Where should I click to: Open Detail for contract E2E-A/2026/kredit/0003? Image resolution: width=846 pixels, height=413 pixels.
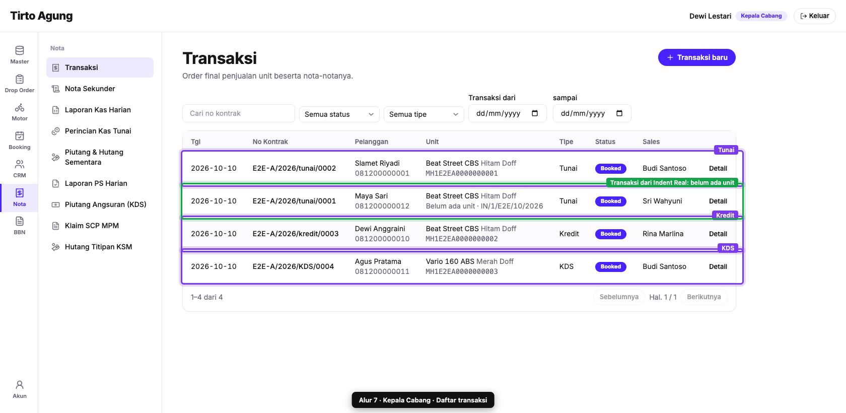click(718, 234)
